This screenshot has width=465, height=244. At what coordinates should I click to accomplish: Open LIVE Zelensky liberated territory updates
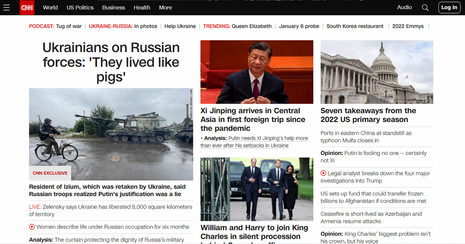(x=111, y=210)
